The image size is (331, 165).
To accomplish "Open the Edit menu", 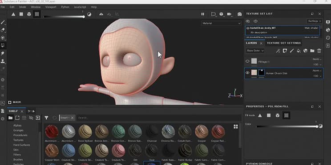I will (12, 7).
